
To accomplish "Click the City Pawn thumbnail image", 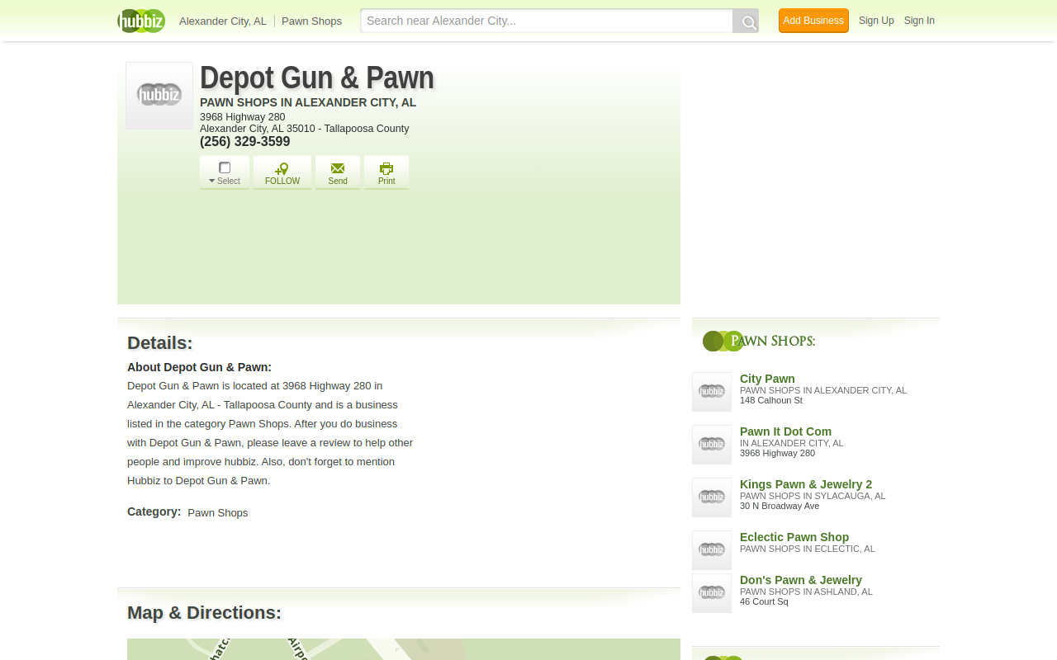I will point(712,392).
